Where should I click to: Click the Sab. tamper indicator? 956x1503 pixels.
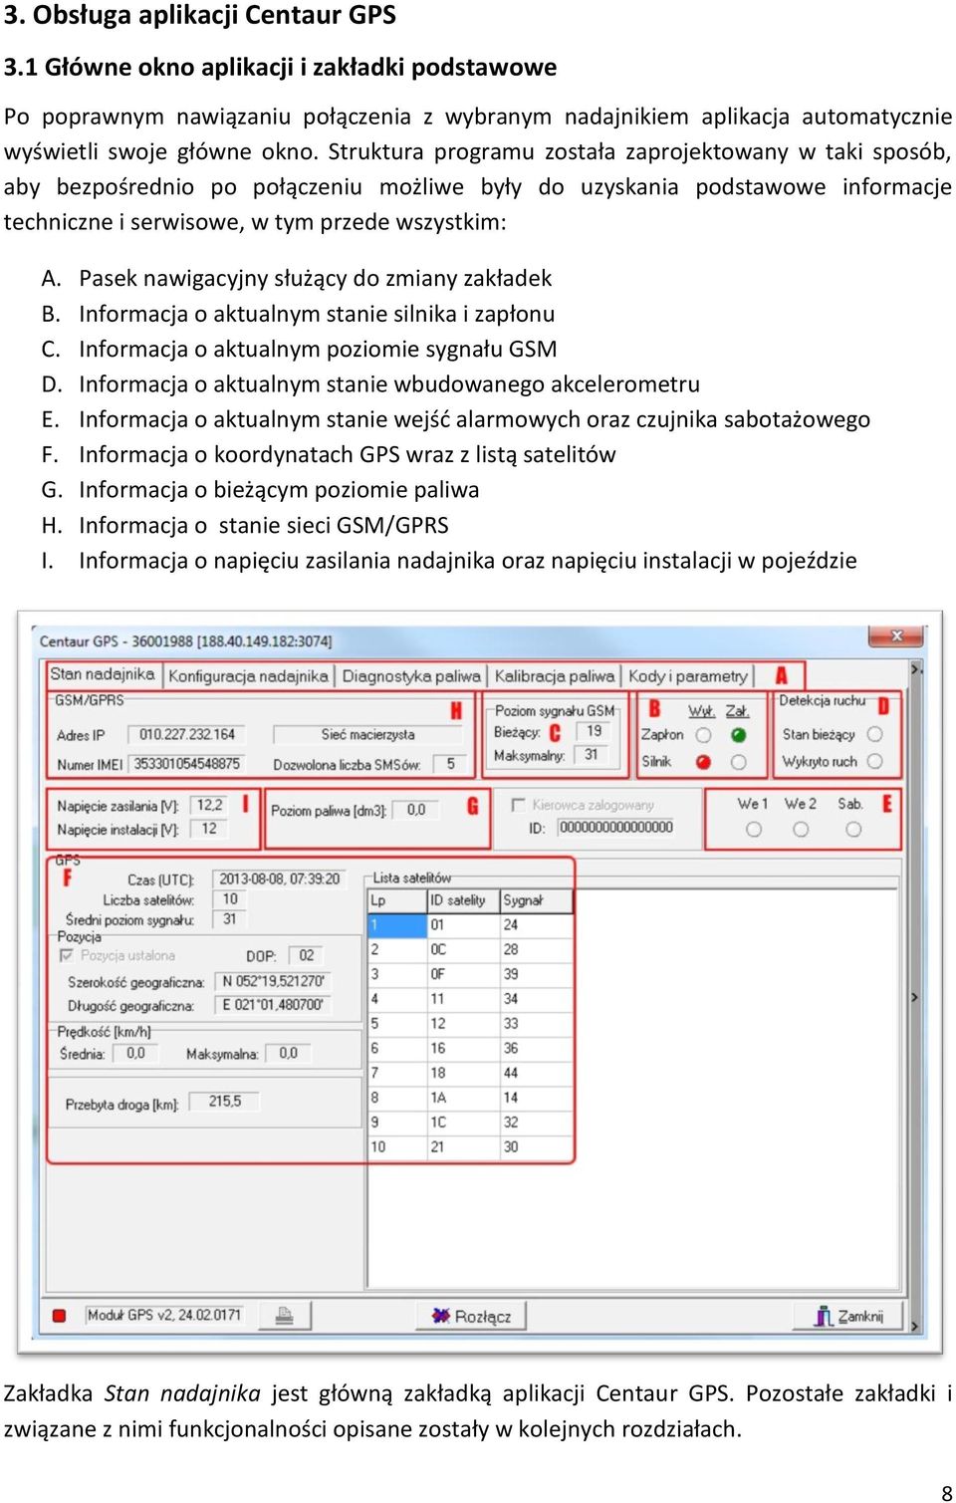coord(853,829)
